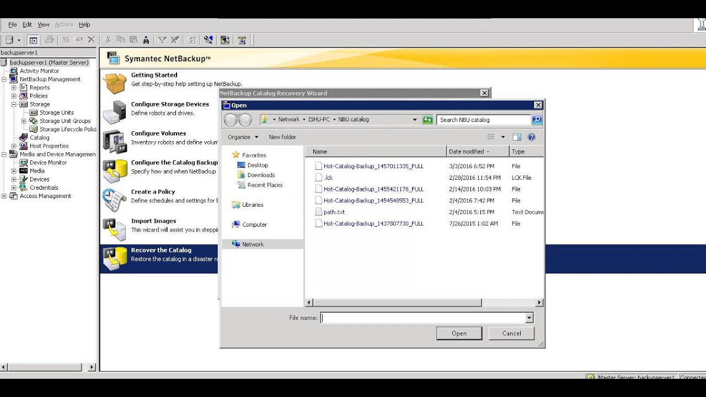Click the Paste toolbar icon

133,40
